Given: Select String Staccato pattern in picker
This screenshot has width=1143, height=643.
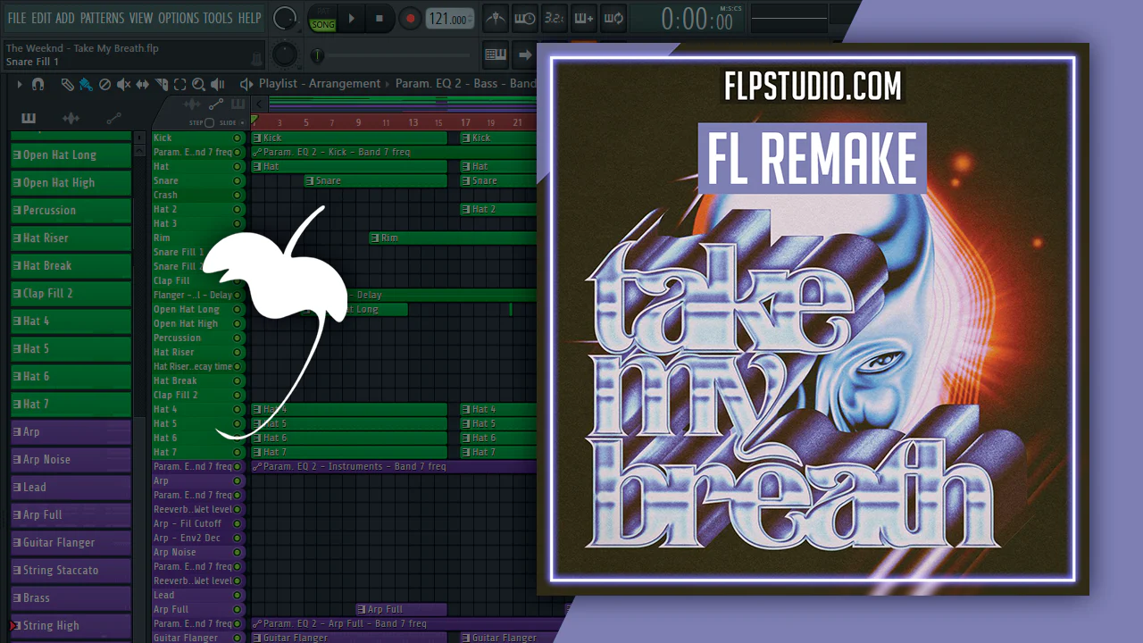Looking at the screenshot, I should (71, 570).
